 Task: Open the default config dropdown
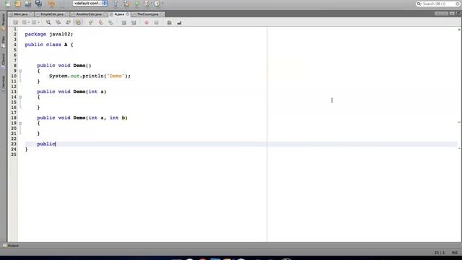pyautogui.click(x=90, y=3)
